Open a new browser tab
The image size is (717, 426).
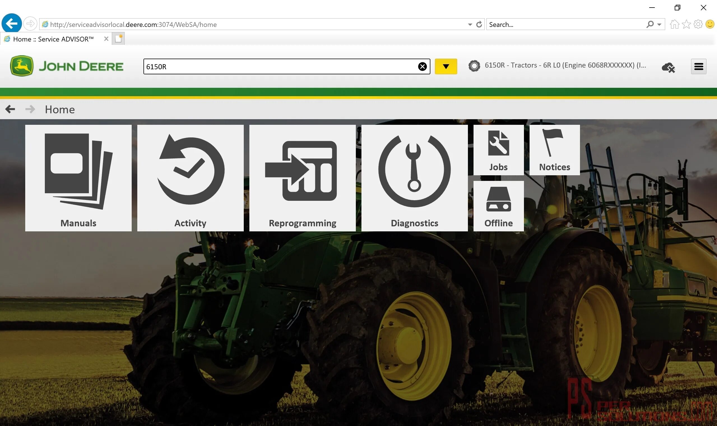[119, 39]
